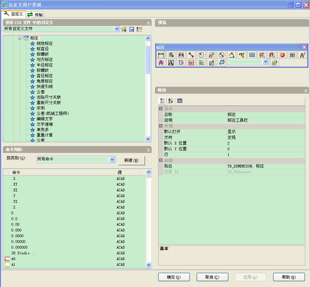Image resolution: width=310 pixels, height=287 pixels.
Task: Click the circle leader icon with green M
Action: (212, 55)
